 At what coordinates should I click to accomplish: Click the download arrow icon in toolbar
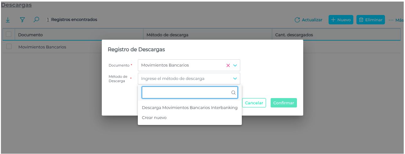tap(8, 20)
